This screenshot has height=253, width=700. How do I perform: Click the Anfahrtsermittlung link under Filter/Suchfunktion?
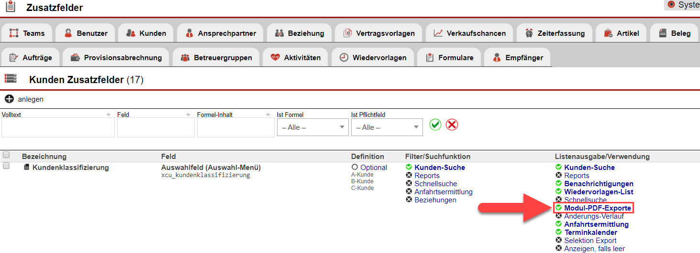point(443,192)
